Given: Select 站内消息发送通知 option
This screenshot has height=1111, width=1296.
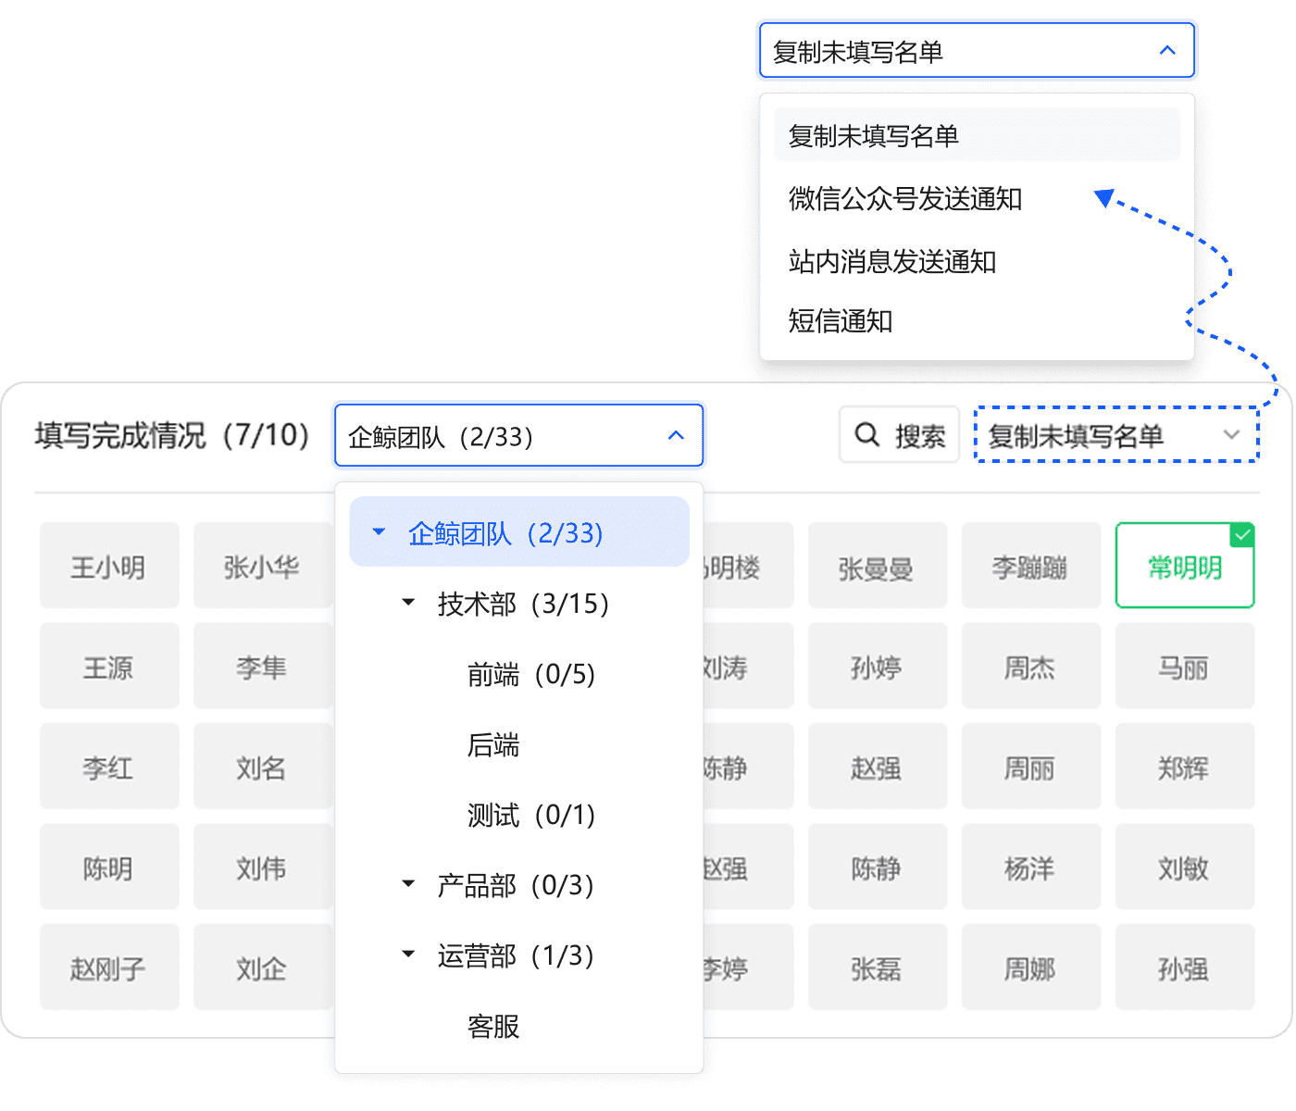Looking at the screenshot, I should click(891, 262).
